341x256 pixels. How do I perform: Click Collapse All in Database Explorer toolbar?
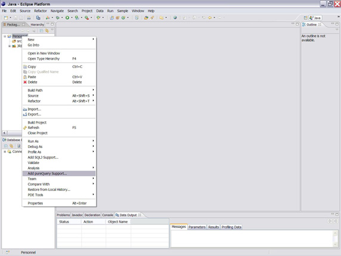(x=6, y=146)
